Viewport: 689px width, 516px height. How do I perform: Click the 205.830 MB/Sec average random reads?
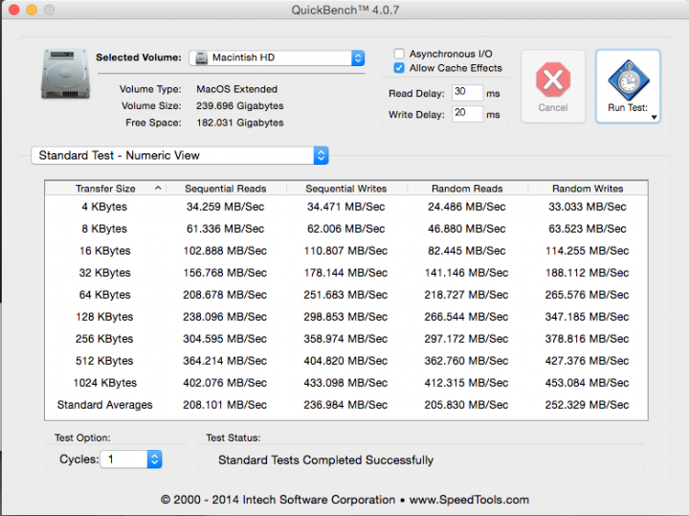[x=466, y=404]
